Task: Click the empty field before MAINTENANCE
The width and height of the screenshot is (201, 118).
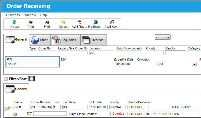Action: [x=161, y=107]
